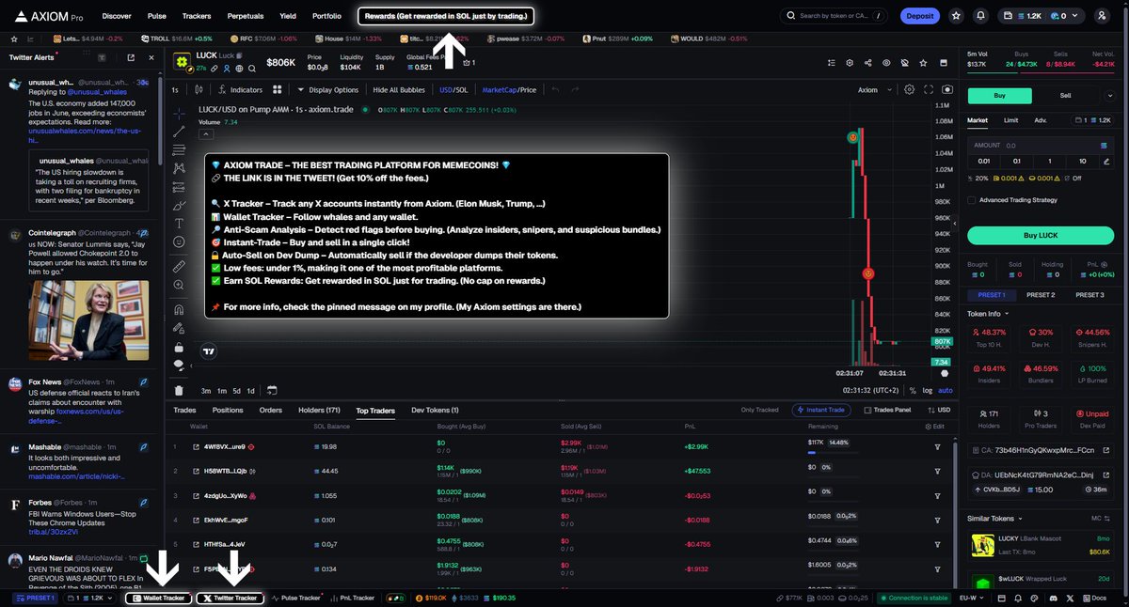The width and height of the screenshot is (1129, 607).
Task: Open the notifications bell in top bar
Action: click(980, 16)
